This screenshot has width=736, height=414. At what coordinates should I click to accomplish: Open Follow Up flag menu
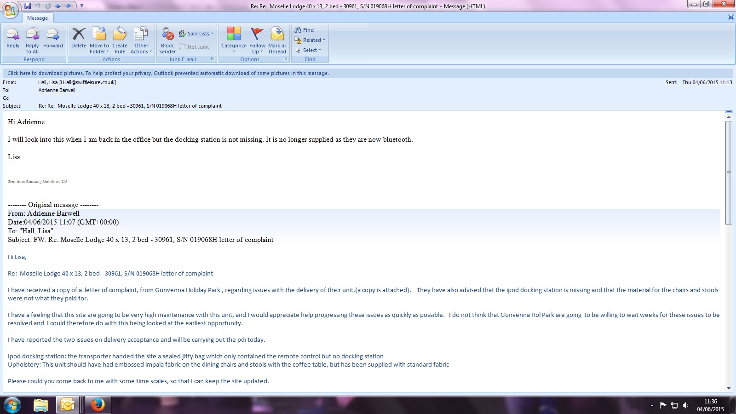click(x=257, y=40)
